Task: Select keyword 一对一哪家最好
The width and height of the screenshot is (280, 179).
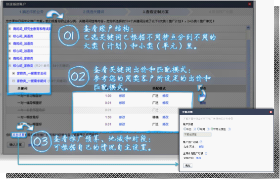Action: pos(28,117)
